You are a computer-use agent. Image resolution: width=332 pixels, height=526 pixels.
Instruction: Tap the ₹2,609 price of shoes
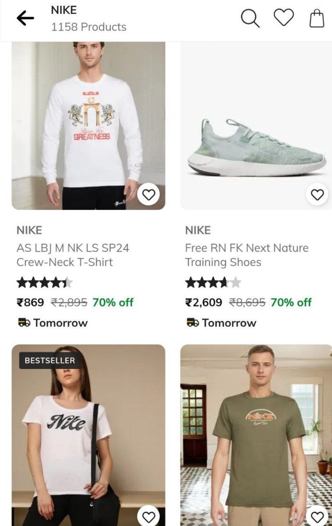(203, 302)
